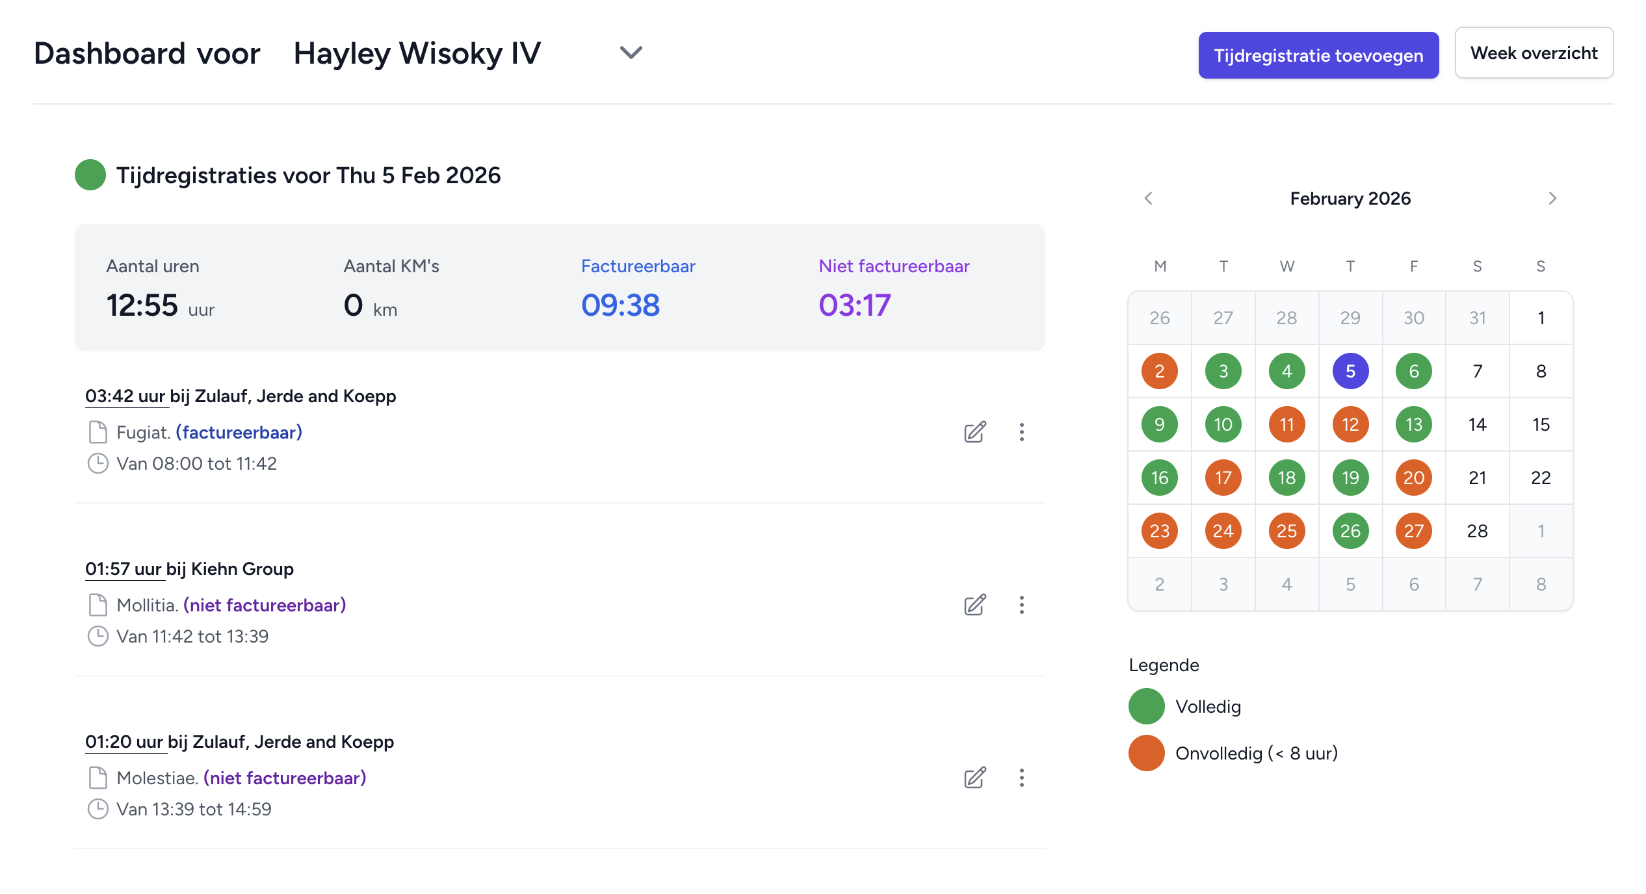
Task: Click the clock icon beside 13:39 tot 14:59
Action: click(98, 809)
